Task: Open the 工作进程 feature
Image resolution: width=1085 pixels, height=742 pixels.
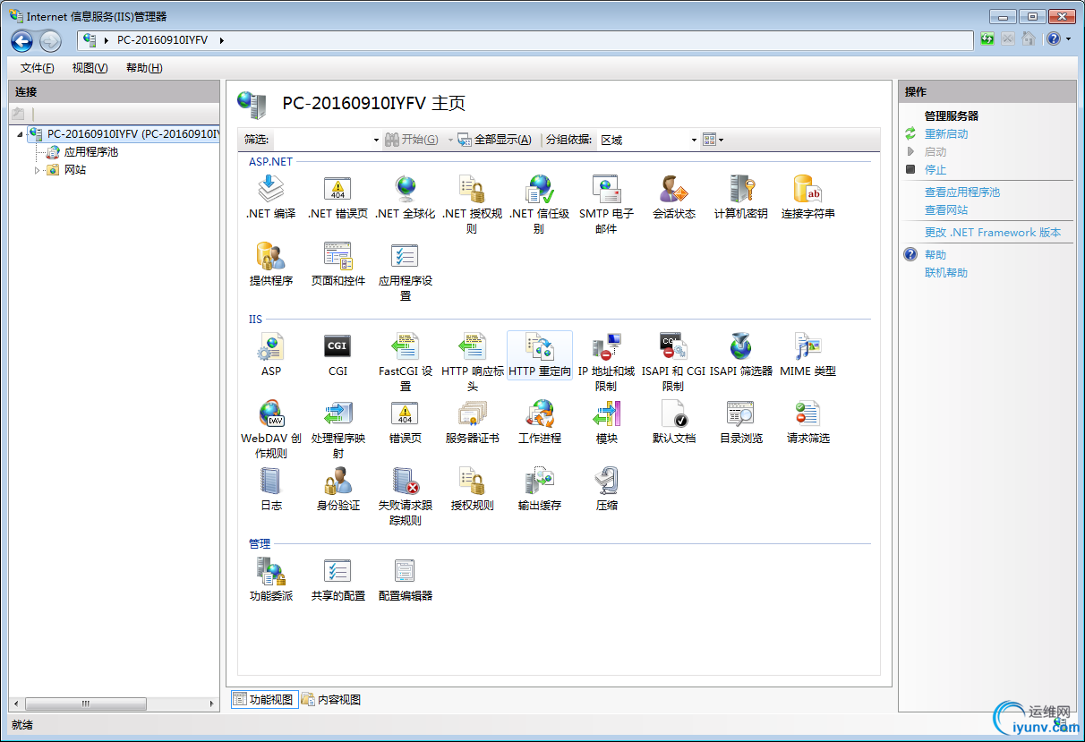Action: click(539, 422)
